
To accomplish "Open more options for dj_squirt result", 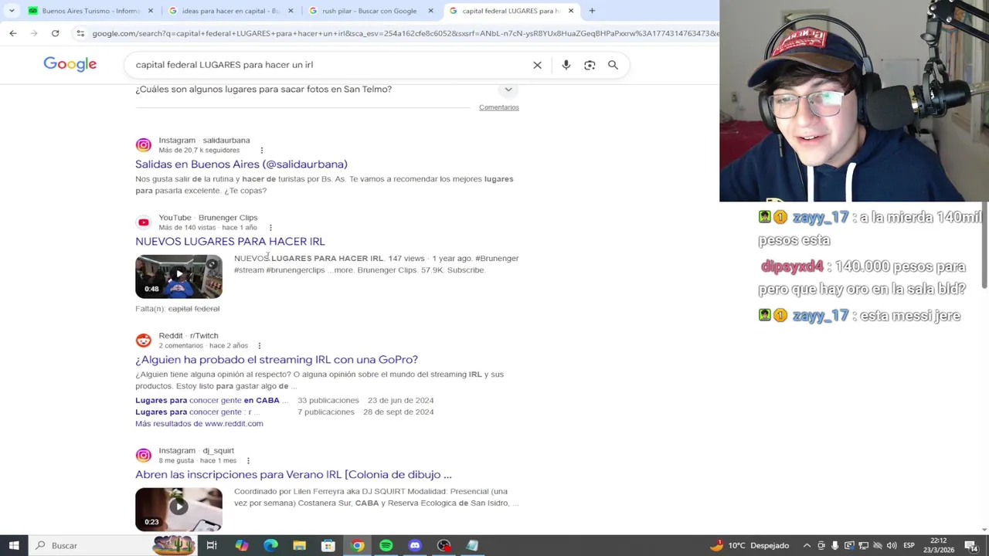I will 248,461.
